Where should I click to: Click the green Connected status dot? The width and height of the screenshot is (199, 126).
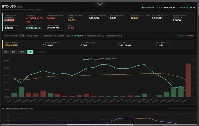[143, 8]
